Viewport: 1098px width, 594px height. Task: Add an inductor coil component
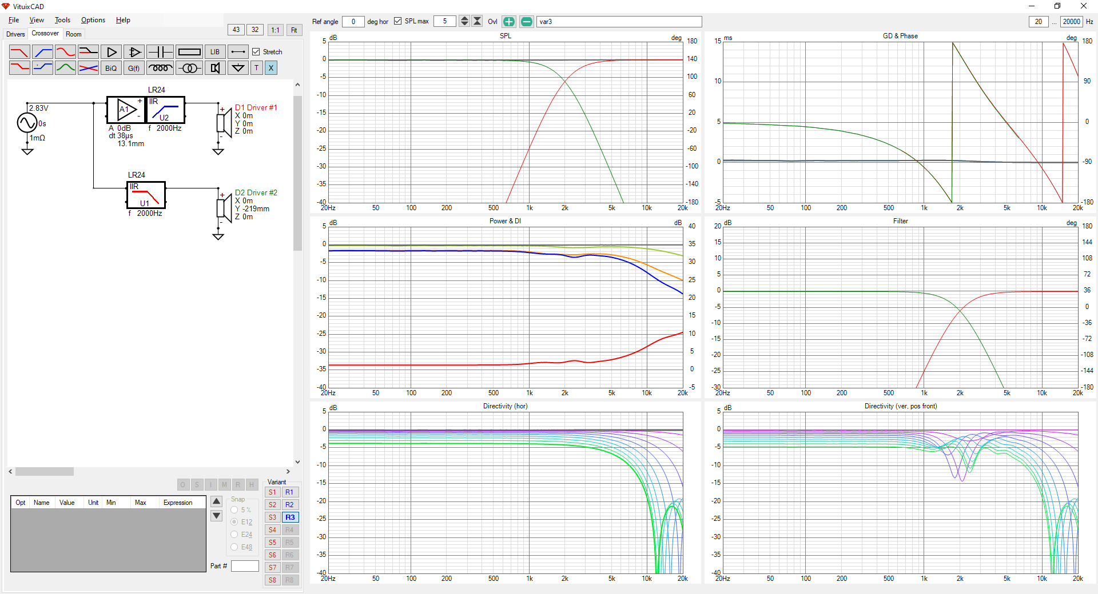click(160, 68)
